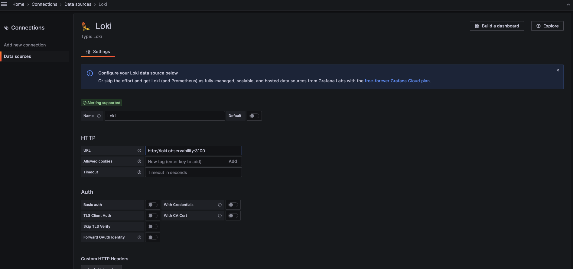The height and width of the screenshot is (269, 573).
Task: Click Add next to the cookies tag field
Action: click(233, 161)
